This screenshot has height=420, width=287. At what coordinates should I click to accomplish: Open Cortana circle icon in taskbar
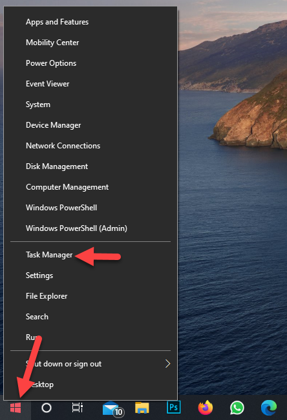coord(47,408)
